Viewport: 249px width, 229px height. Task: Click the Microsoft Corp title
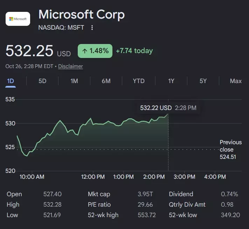pyautogui.click(x=82, y=14)
